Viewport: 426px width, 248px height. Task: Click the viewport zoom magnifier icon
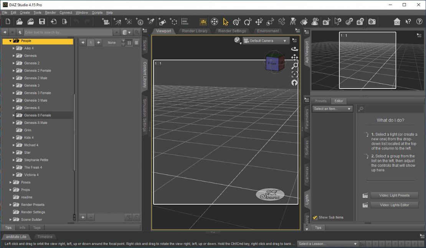pos(294,66)
